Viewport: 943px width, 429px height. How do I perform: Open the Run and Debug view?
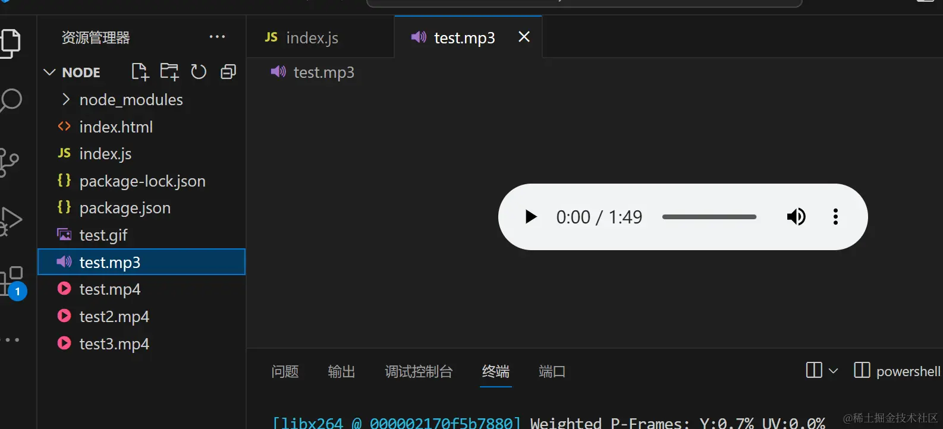pyautogui.click(x=11, y=221)
